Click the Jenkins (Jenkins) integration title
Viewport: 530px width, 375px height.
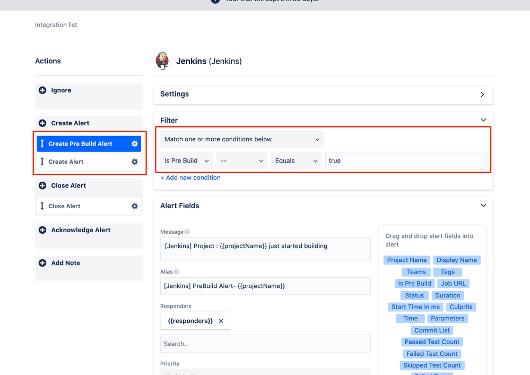pos(209,61)
